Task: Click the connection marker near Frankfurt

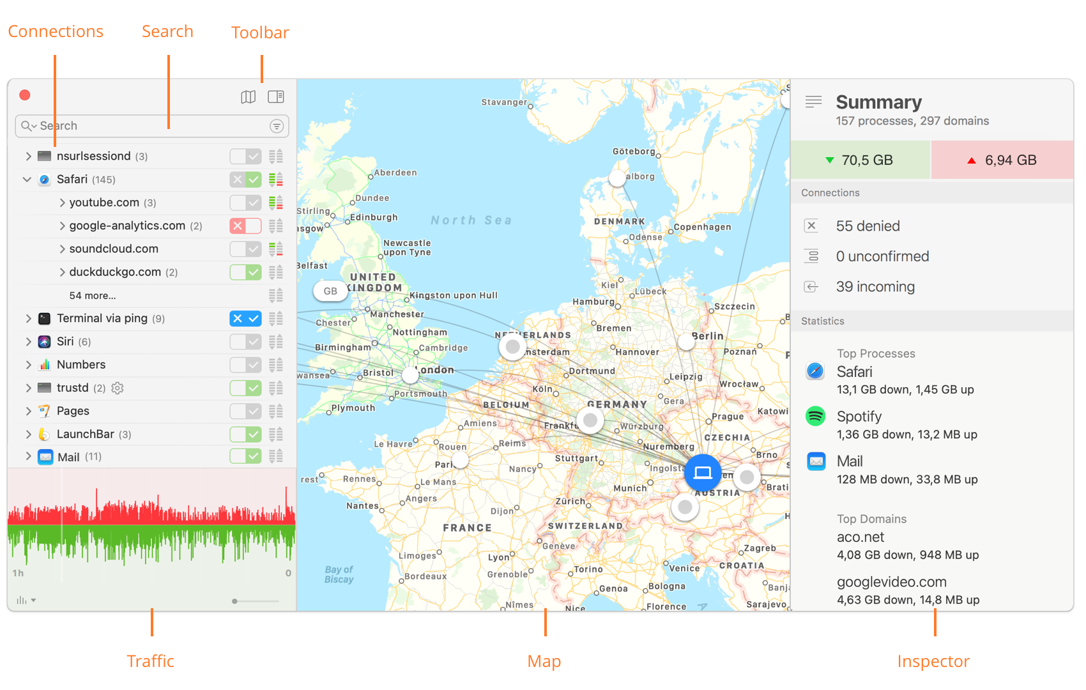Action: pos(590,420)
